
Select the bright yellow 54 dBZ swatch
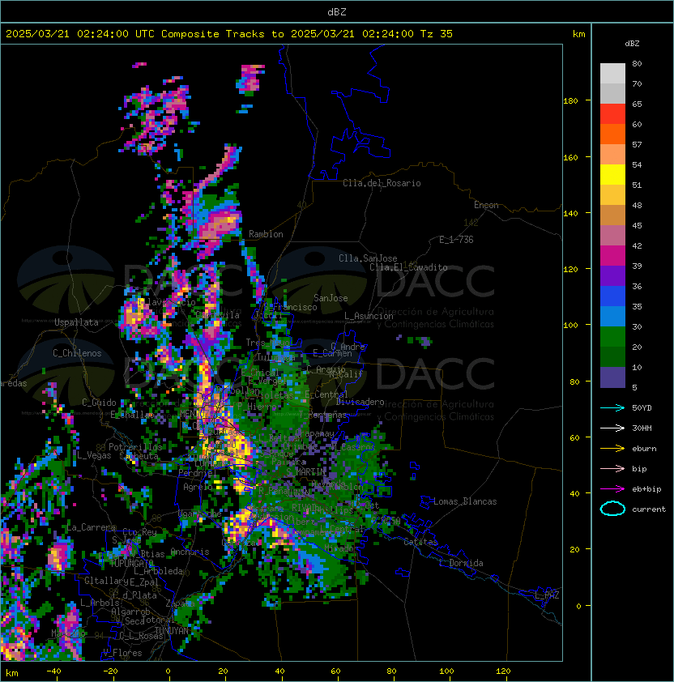(x=612, y=174)
